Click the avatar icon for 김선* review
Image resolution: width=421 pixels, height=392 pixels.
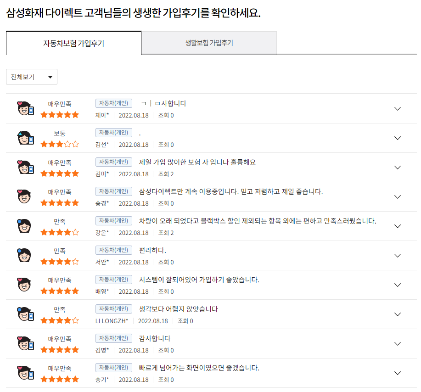pos(25,138)
